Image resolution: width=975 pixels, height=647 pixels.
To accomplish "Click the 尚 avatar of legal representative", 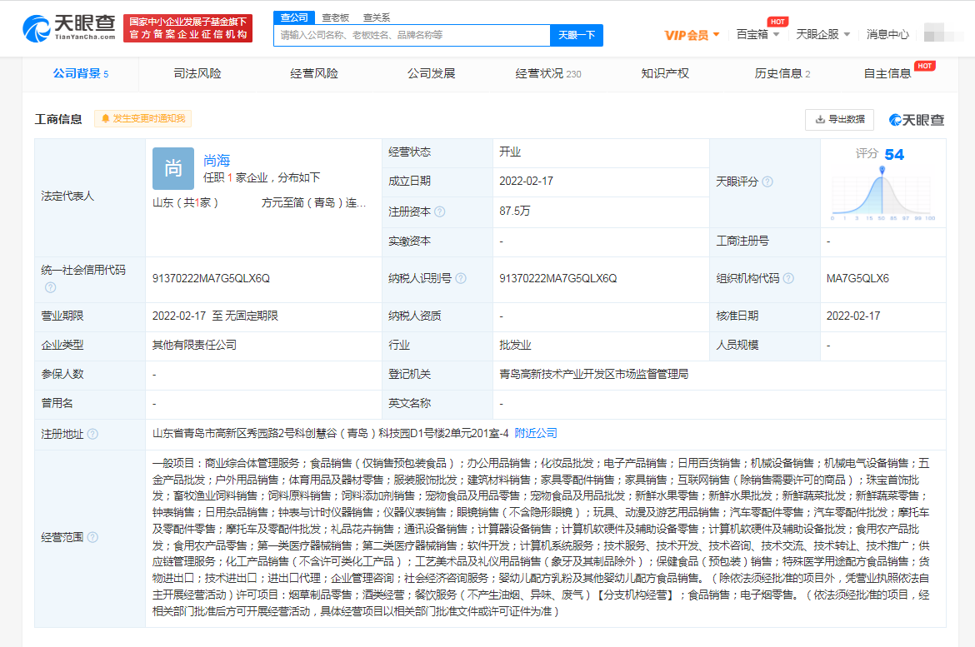I will 172,168.
